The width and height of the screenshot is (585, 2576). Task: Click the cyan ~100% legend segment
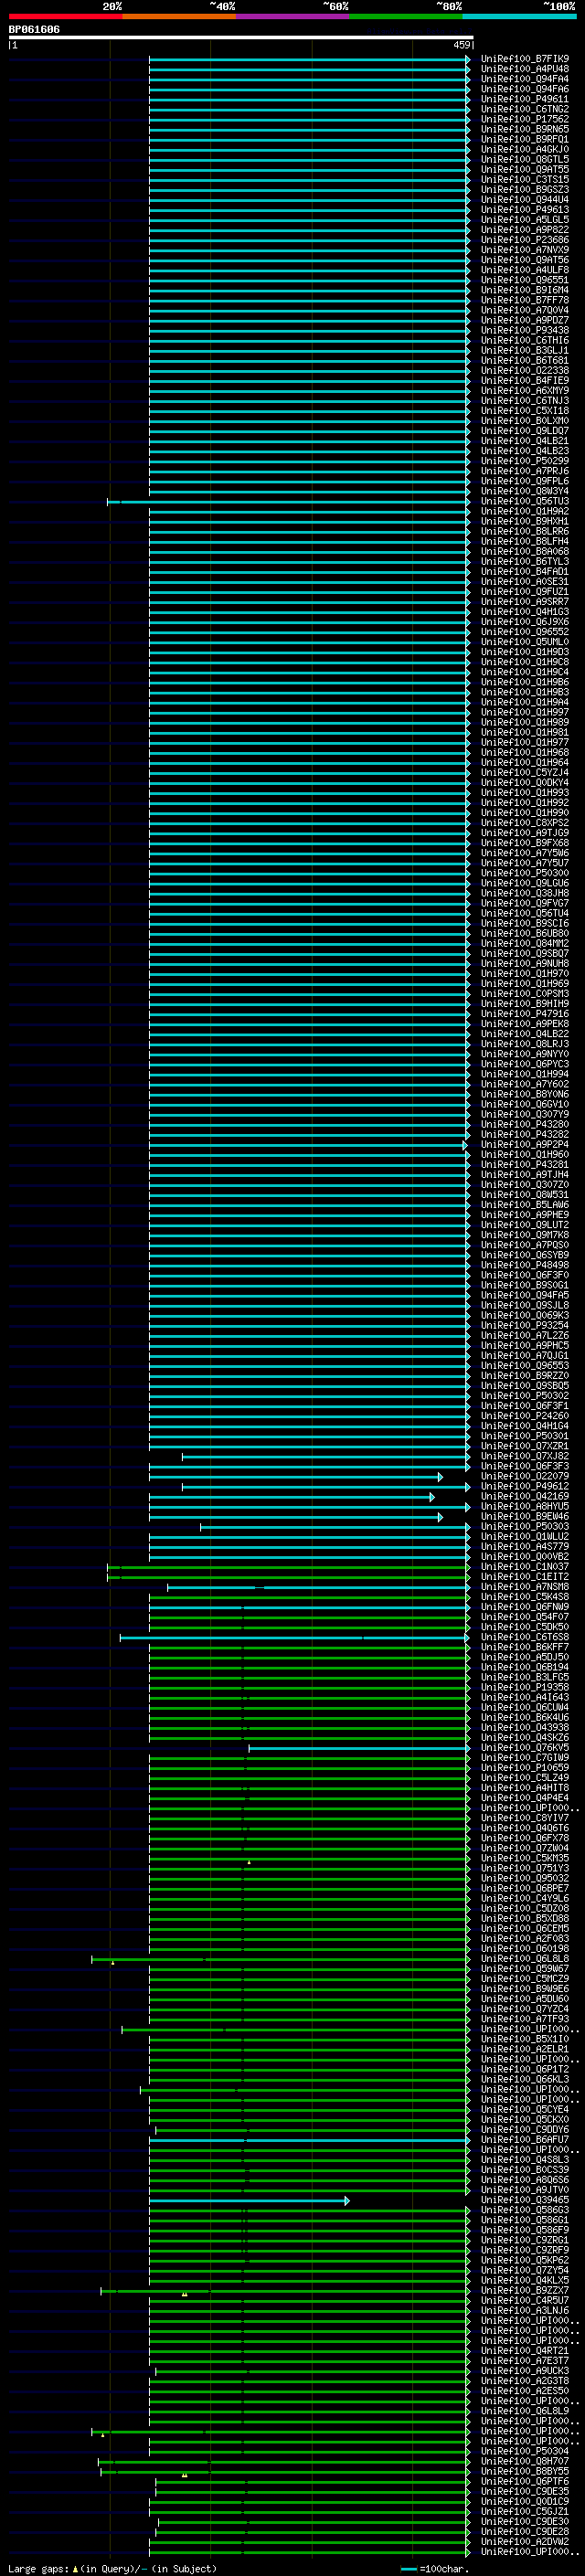520,16
